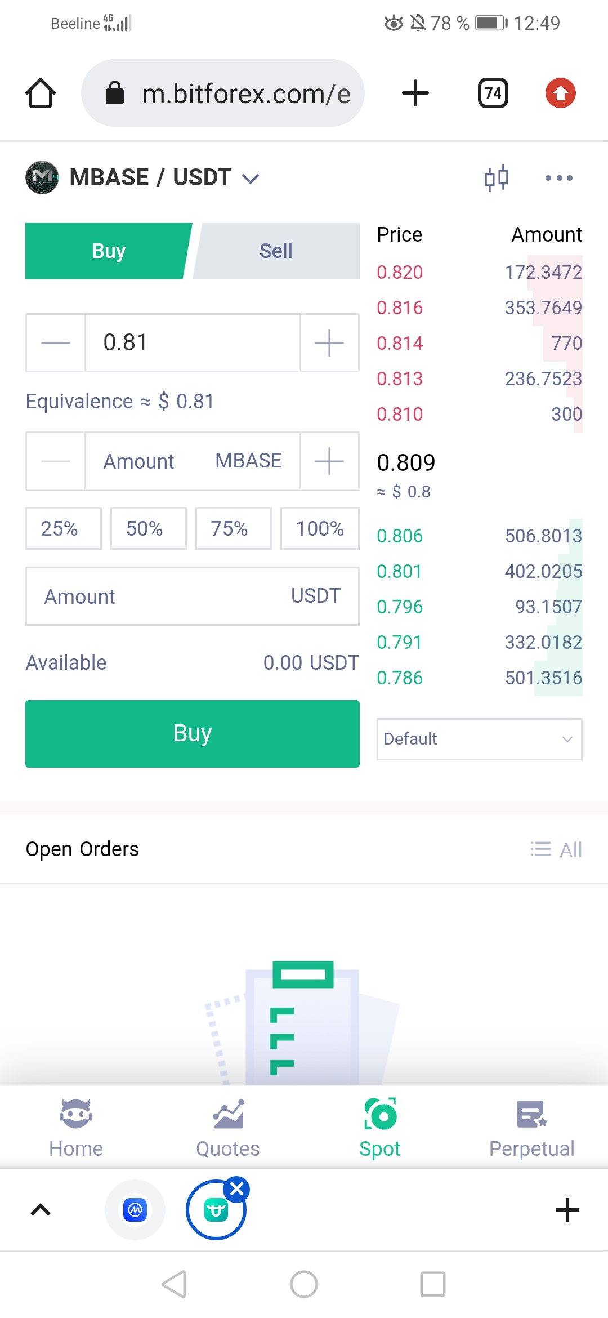
Task: Open the tab switcher showing 74 tabs
Action: pyautogui.click(x=493, y=93)
